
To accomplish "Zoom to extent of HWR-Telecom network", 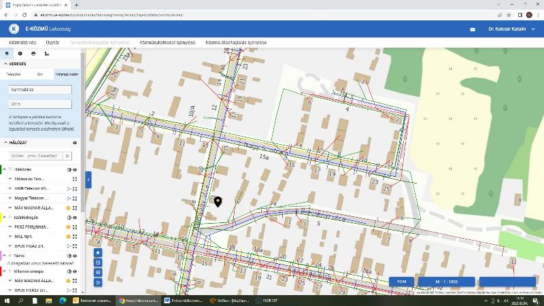I will coord(75,188).
